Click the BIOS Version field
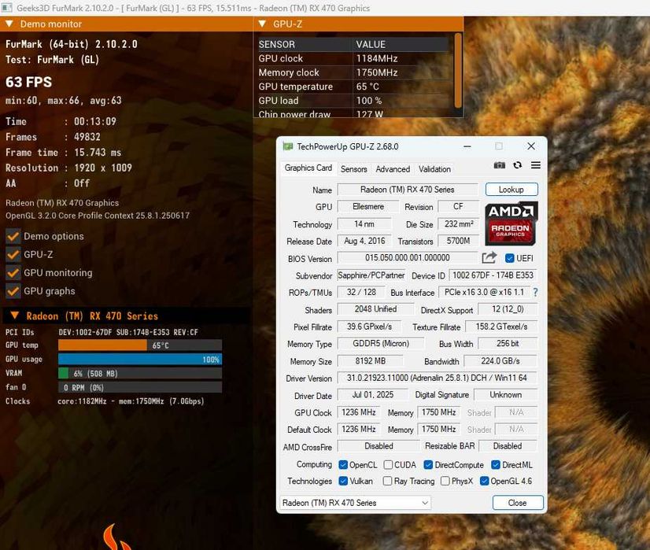Viewport: 650px width, 550px height. tap(408, 258)
